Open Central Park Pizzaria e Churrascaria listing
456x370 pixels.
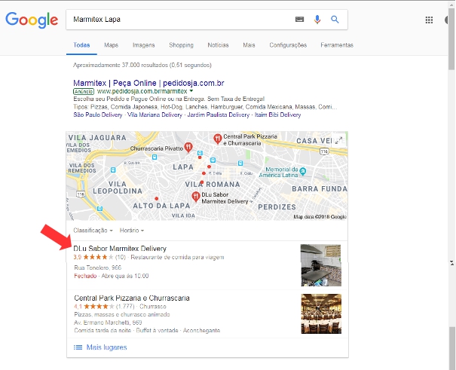coord(132,298)
